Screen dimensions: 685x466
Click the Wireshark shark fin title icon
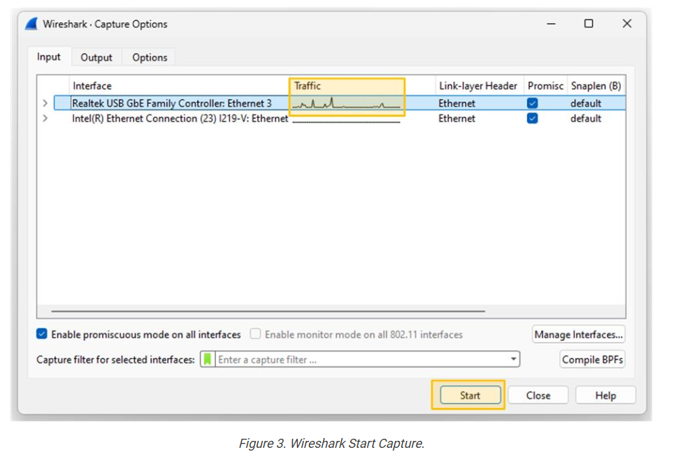click(31, 24)
